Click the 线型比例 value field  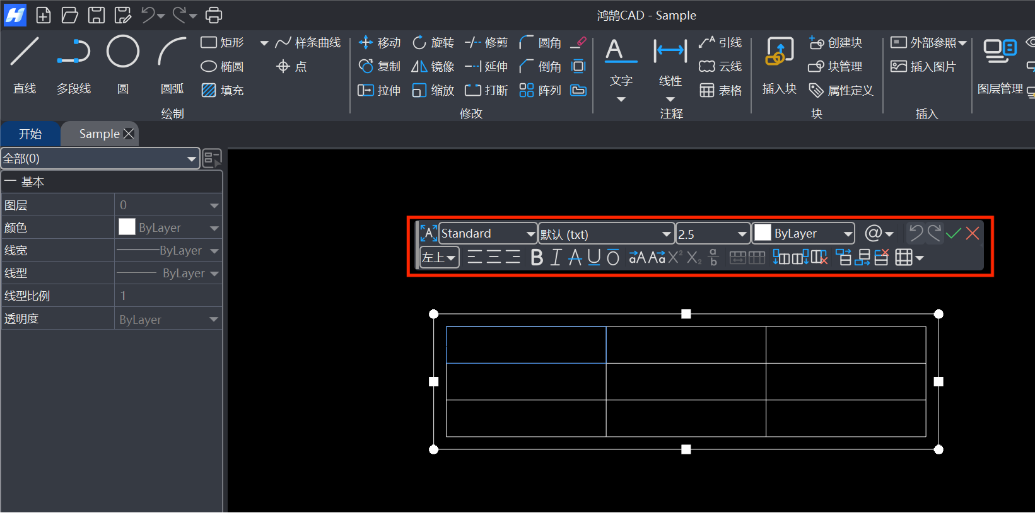[168, 296]
